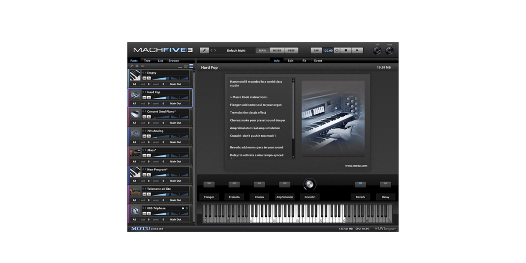Load previous multi with the top left arrow

tap(211, 50)
